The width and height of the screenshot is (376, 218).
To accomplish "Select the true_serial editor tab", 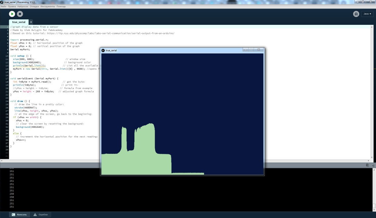I will tap(18, 22).
